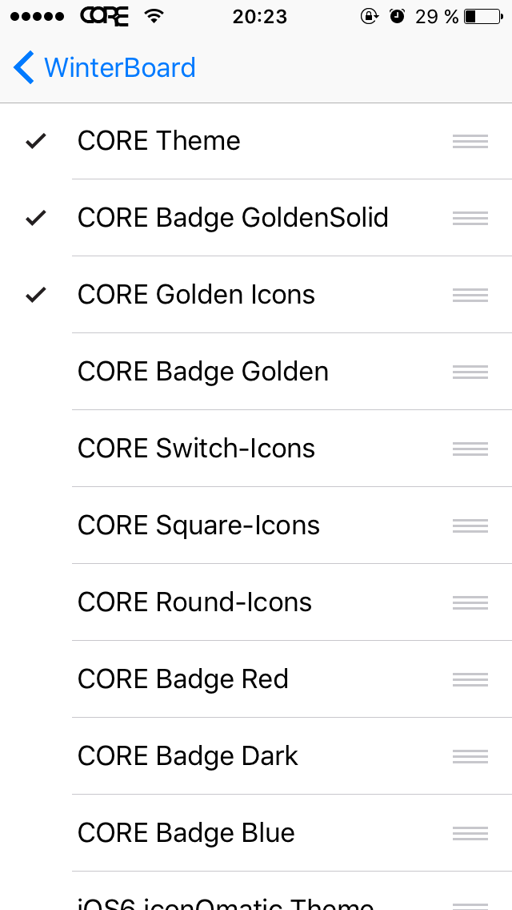Go back to WinterBoard
512x910 pixels.
pos(120,67)
